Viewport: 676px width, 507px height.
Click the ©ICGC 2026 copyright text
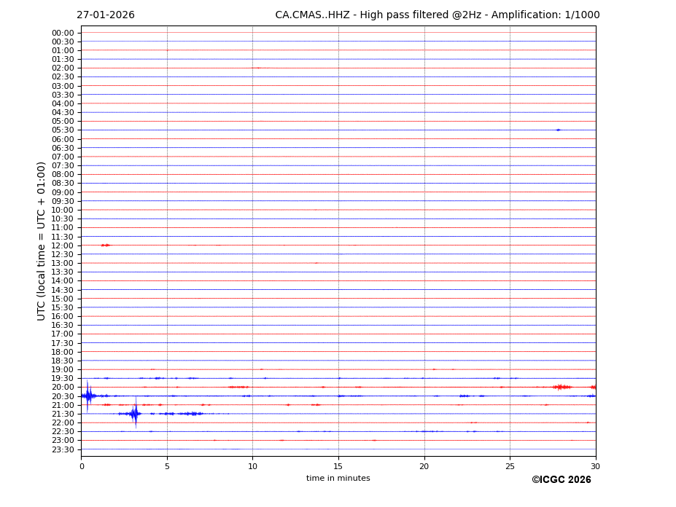pyautogui.click(x=561, y=480)
